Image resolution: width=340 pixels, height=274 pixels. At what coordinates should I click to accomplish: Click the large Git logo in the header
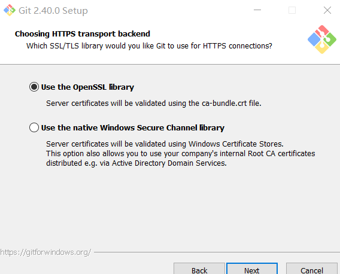(x=322, y=39)
